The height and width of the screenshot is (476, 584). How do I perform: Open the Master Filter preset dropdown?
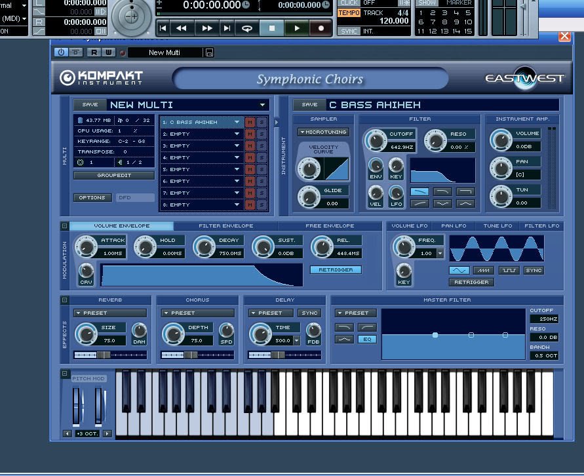[356, 313]
